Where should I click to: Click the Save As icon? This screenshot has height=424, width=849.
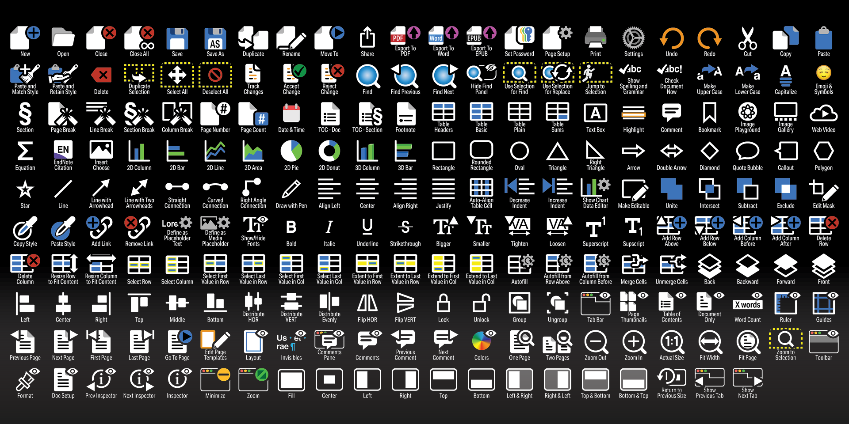click(215, 39)
